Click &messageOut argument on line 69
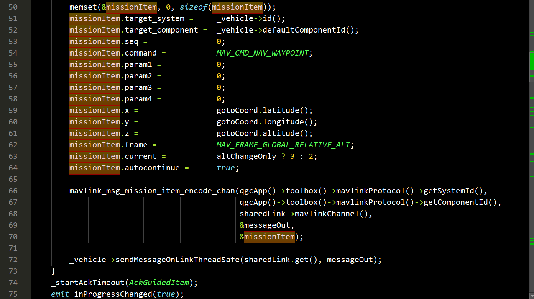This screenshot has height=299, width=534. pyautogui.click(x=265, y=225)
